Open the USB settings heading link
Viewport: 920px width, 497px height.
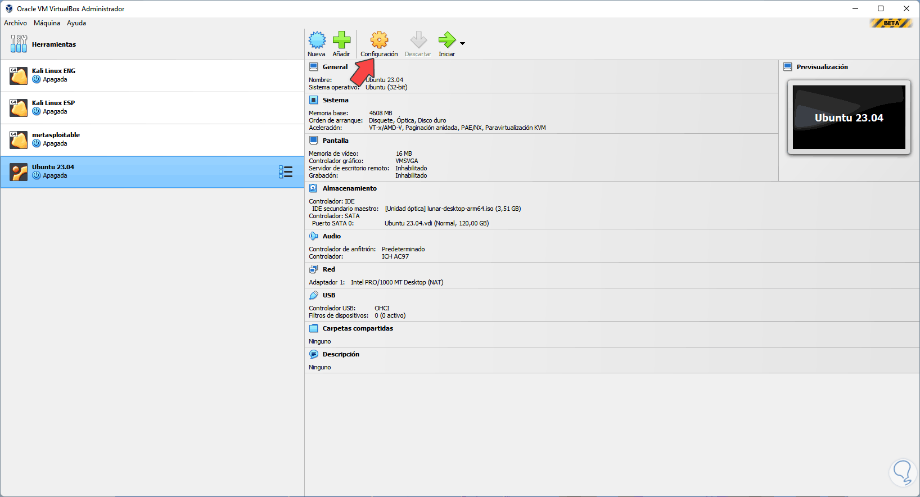coord(329,295)
